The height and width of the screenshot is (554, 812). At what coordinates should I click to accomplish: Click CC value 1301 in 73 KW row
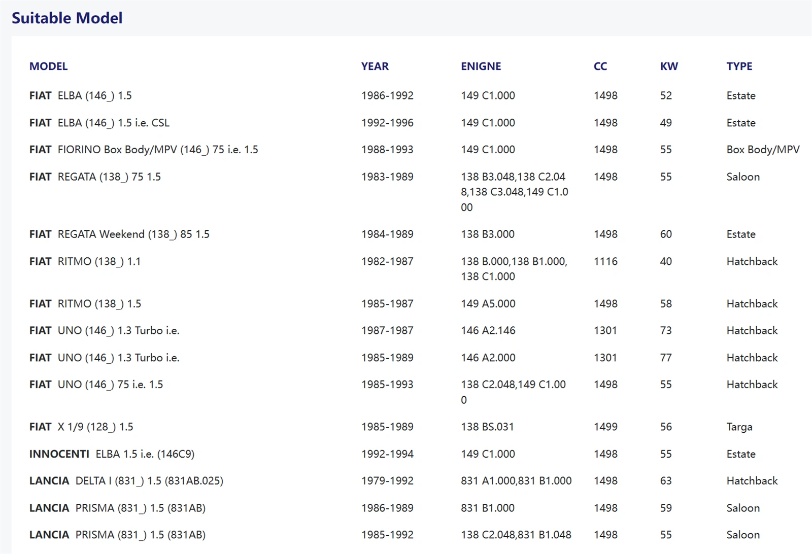[x=605, y=331]
